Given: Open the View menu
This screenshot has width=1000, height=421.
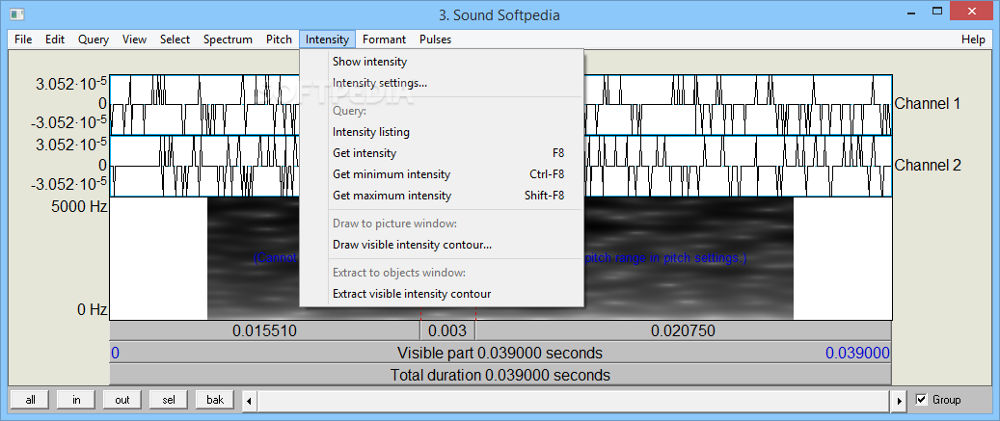Looking at the screenshot, I should 135,39.
